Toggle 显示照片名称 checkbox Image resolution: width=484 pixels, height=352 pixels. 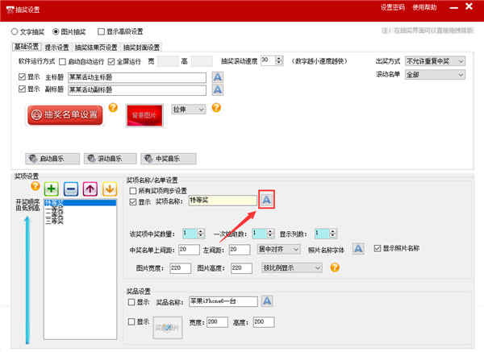(378, 248)
